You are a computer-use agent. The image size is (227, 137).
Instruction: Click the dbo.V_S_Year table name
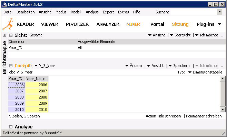(x=21, y=72)
